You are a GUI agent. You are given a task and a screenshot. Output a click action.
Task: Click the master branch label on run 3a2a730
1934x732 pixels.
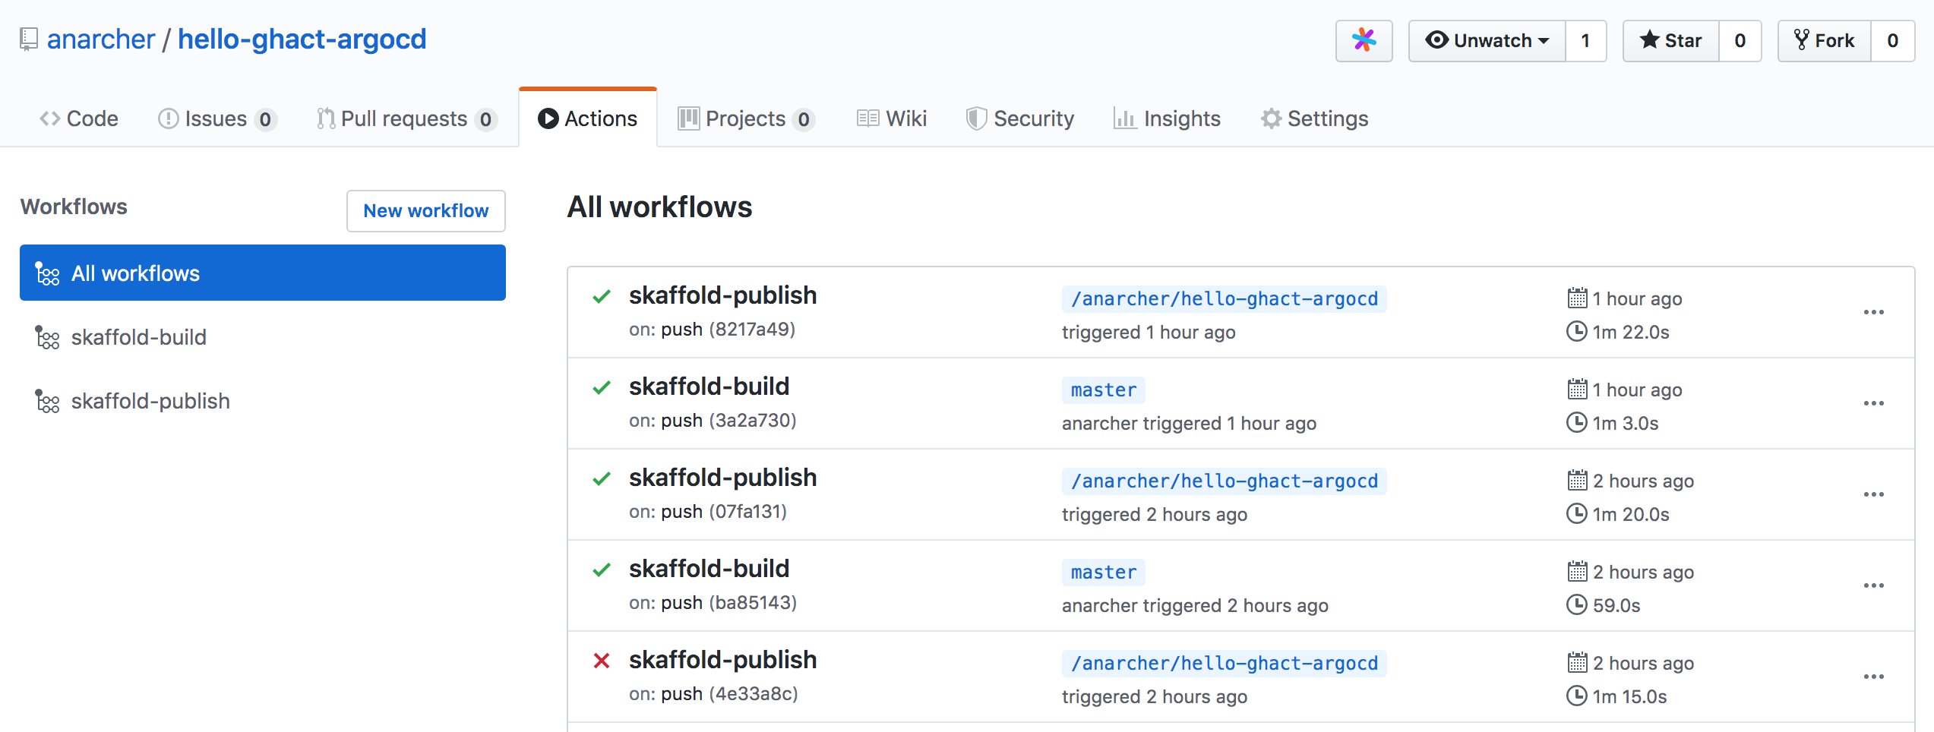point(1104,390)
